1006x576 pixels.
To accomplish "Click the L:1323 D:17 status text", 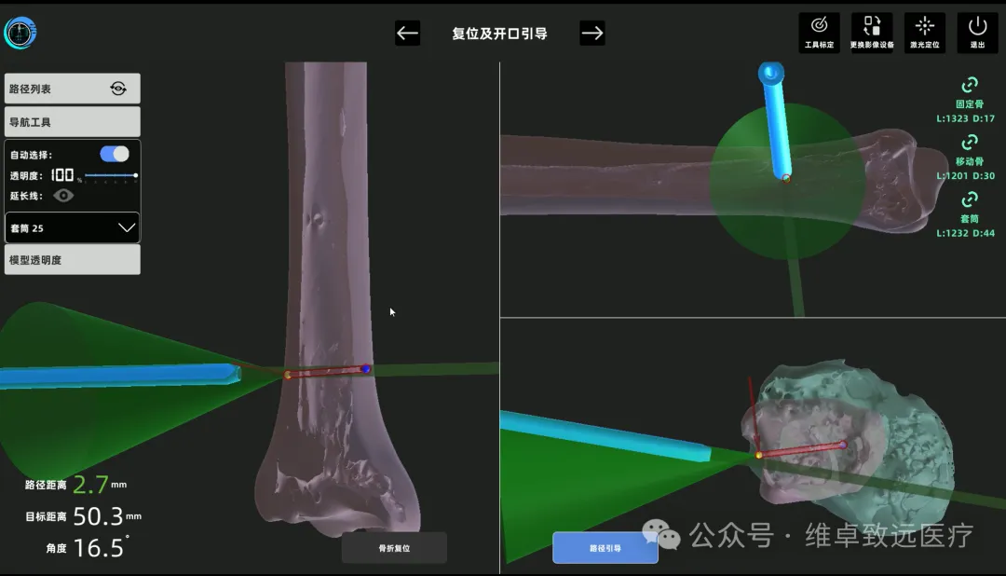I will click(966, 118).
